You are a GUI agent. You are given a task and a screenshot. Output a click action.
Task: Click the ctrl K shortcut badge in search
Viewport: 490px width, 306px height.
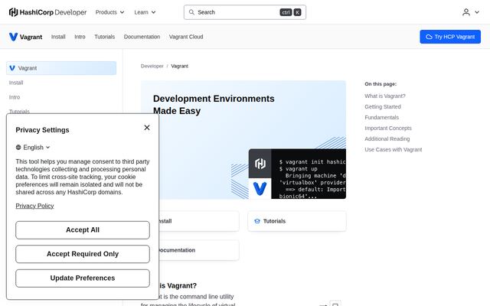[x=290, y=12]
